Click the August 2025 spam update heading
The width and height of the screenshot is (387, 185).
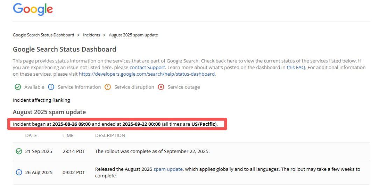click(x=49, y=112)
